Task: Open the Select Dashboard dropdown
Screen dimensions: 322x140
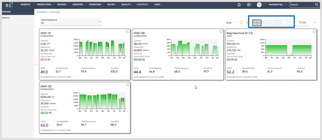Action: (71, 22)
